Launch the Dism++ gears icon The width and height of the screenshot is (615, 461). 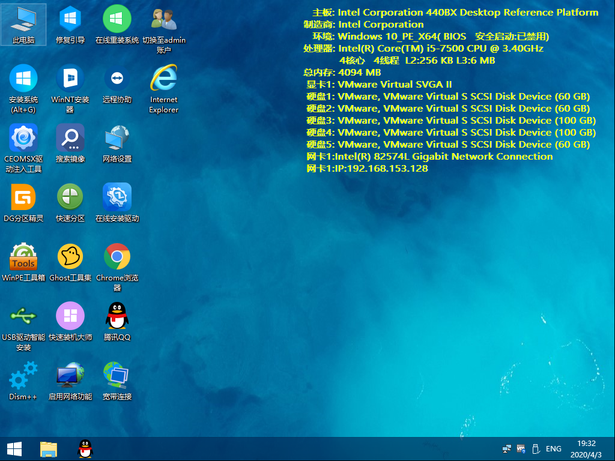(x=23, y=381)
